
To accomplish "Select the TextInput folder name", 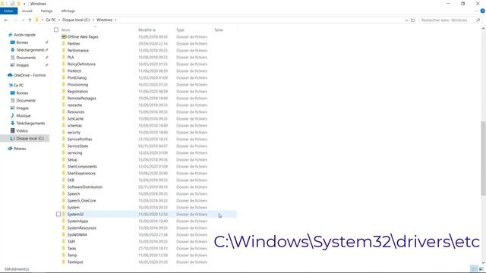I will click(75, 262).
